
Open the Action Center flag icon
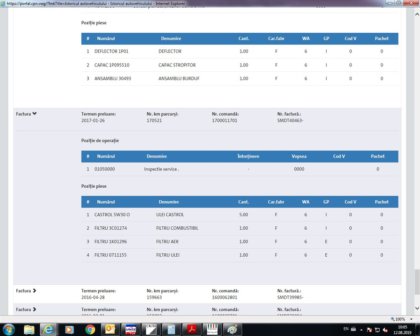pyautogui.click(x=369, y=330)
